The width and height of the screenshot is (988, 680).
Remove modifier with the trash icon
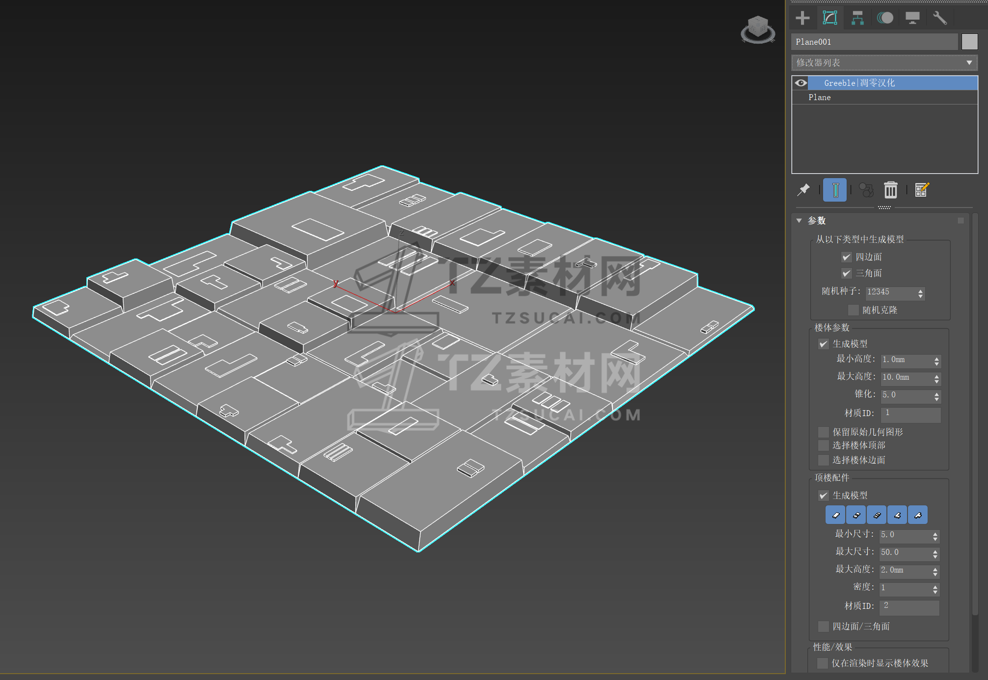890,190
